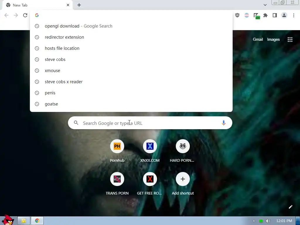The image size is (300, 225).
Task: Click the Chrome taskbar button
Action: [x=37, y=221]
